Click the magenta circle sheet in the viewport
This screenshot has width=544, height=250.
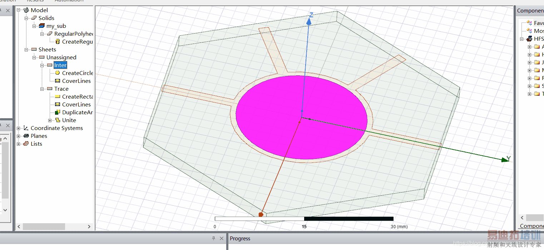click(x=301, y=117)
